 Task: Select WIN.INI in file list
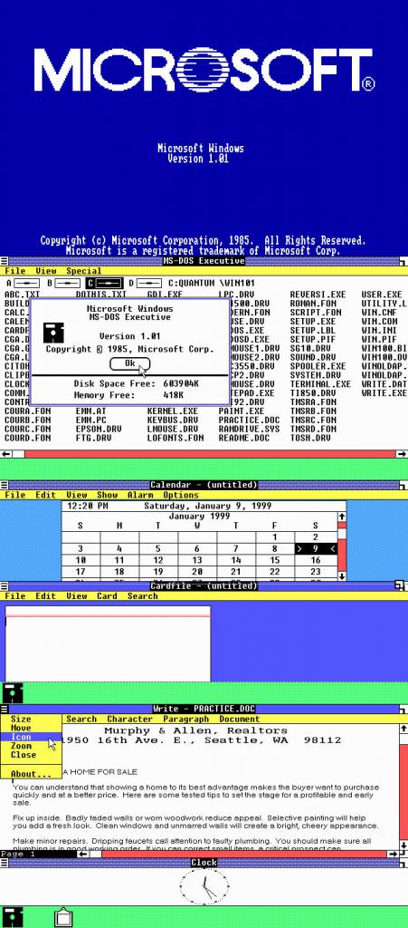(379, 330)
